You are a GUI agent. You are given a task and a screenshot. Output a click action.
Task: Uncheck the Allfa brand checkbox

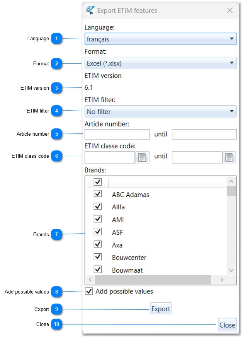pyautogui.click(x=98, y=206)
